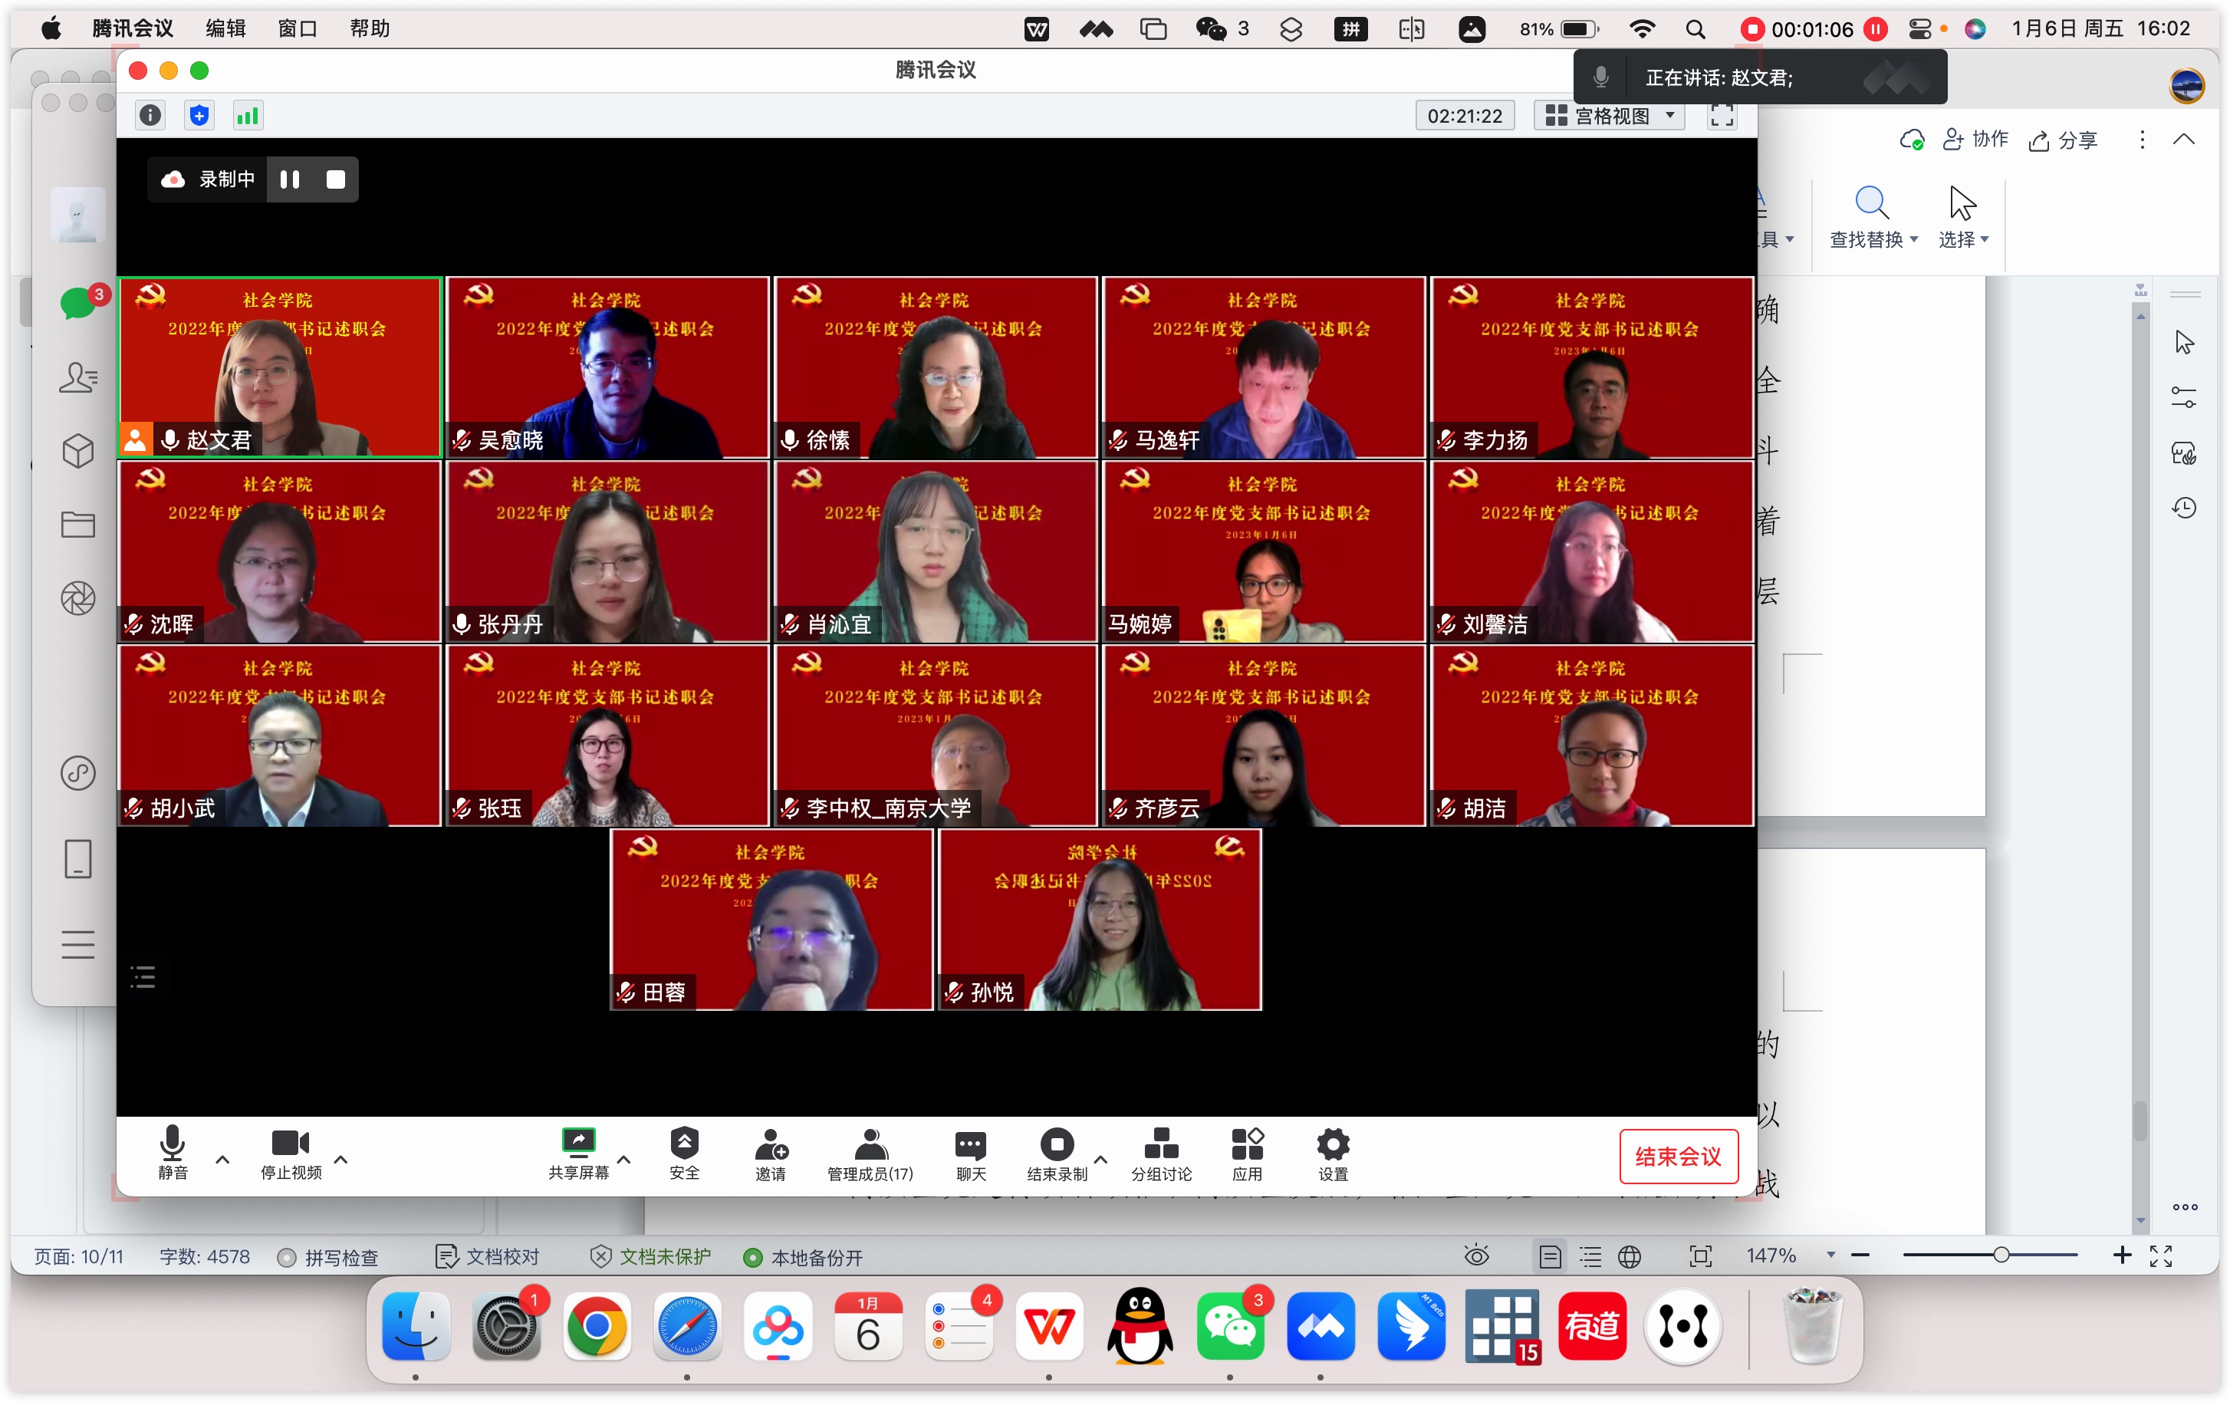The image size is (2230, 1402).
Task: Click the 邀请 invite icon
Action: pos(770,1146)
